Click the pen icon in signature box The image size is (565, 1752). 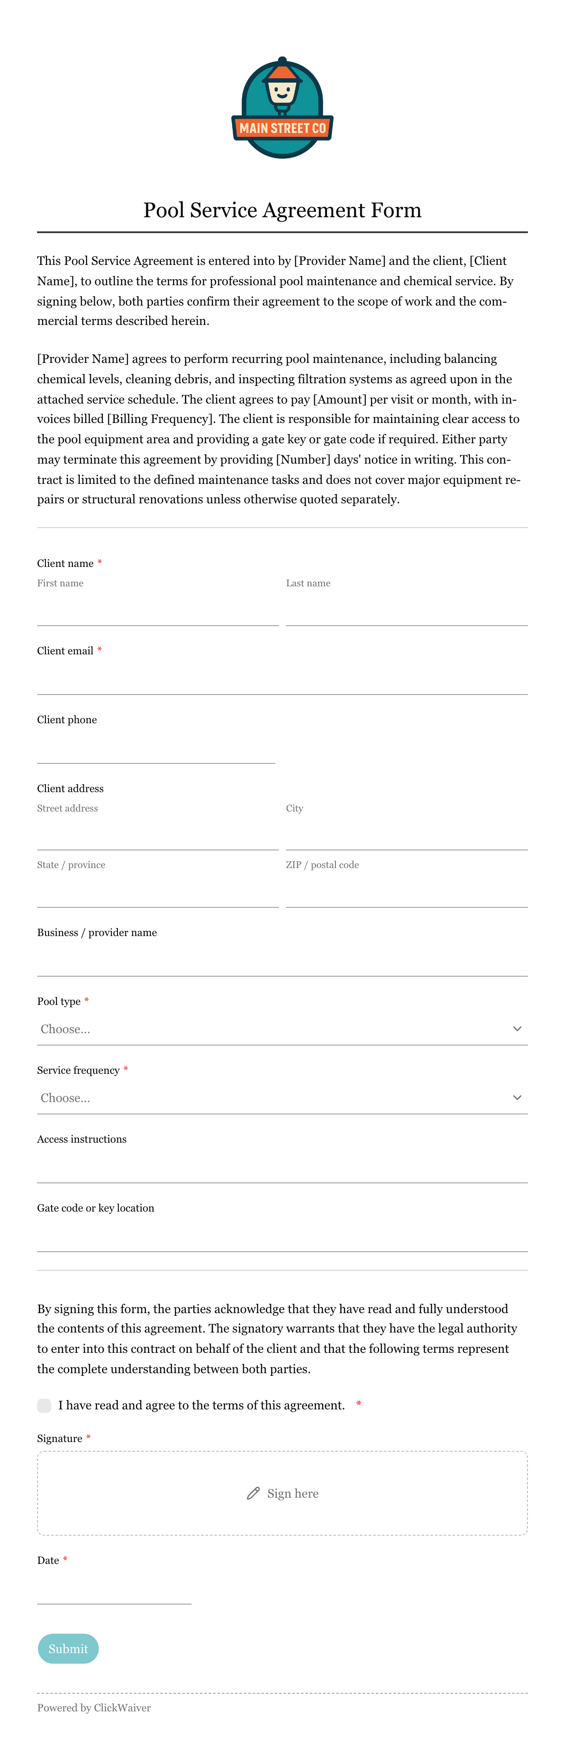coord(253,1494)
